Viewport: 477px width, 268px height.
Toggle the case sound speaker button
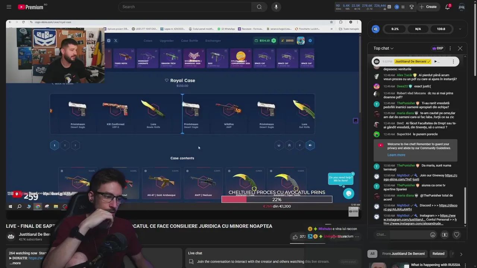[310, 145]
